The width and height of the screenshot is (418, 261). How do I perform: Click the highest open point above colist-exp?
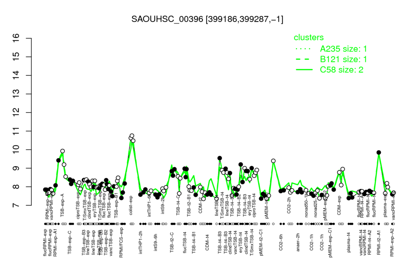click(132, 136)
